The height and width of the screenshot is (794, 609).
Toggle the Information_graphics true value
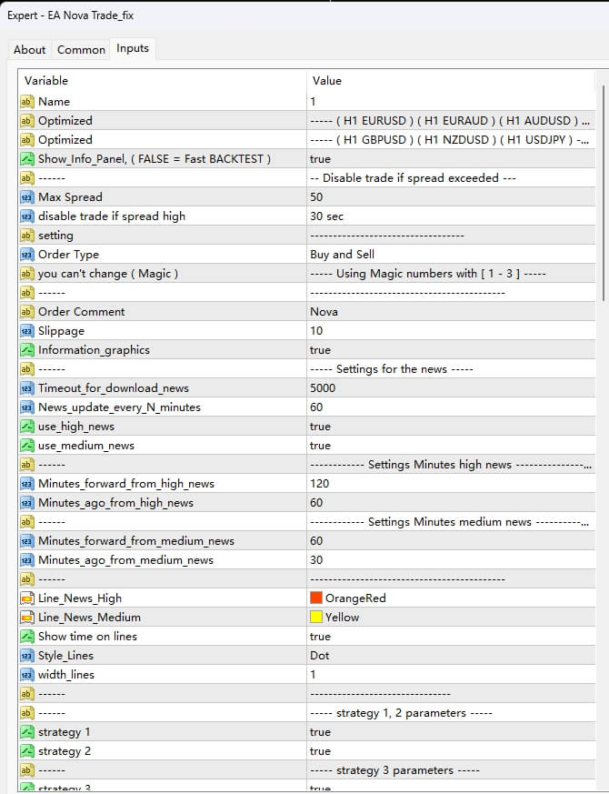pyautogui.click(x=320, y=350)
